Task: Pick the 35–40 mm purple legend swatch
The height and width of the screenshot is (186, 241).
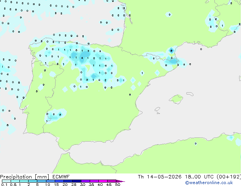Action: (x=94, y=181)
